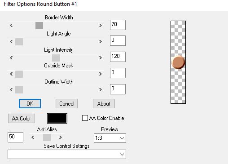Click the left arrow of Anti Alias slider

[x=33, y=137]
